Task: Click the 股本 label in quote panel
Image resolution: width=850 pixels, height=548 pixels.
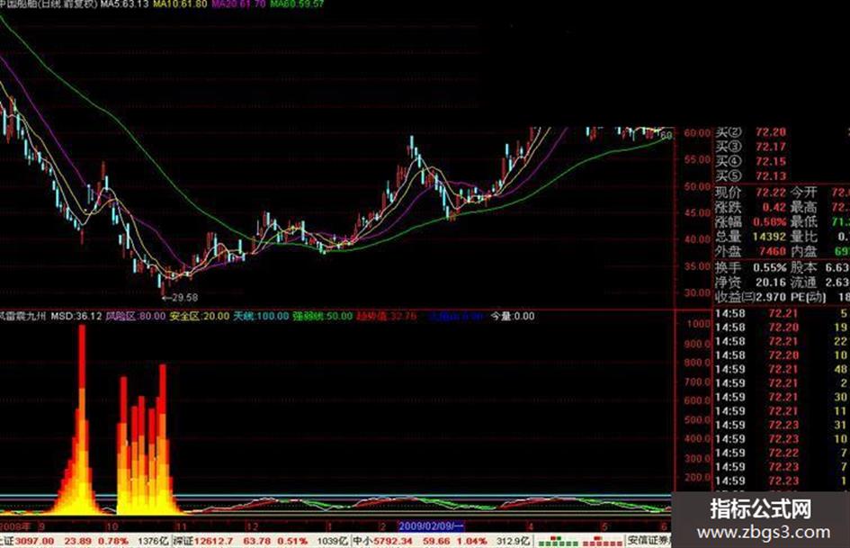Action: click(x=803, y=267)
